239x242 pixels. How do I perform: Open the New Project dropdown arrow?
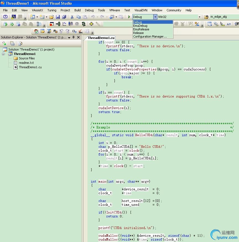(x=37, y=17)
